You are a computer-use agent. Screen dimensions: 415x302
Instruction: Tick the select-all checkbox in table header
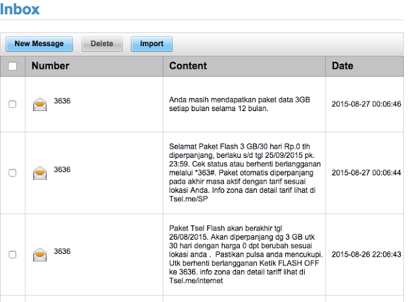coord(12,66)
